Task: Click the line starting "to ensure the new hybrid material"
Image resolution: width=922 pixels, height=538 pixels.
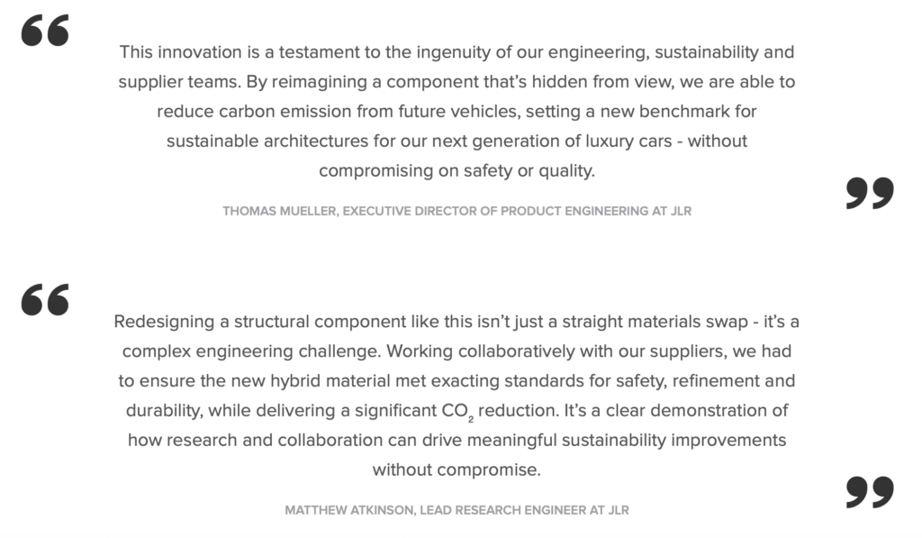Action: pyautogui.click(x=456, y=381)
